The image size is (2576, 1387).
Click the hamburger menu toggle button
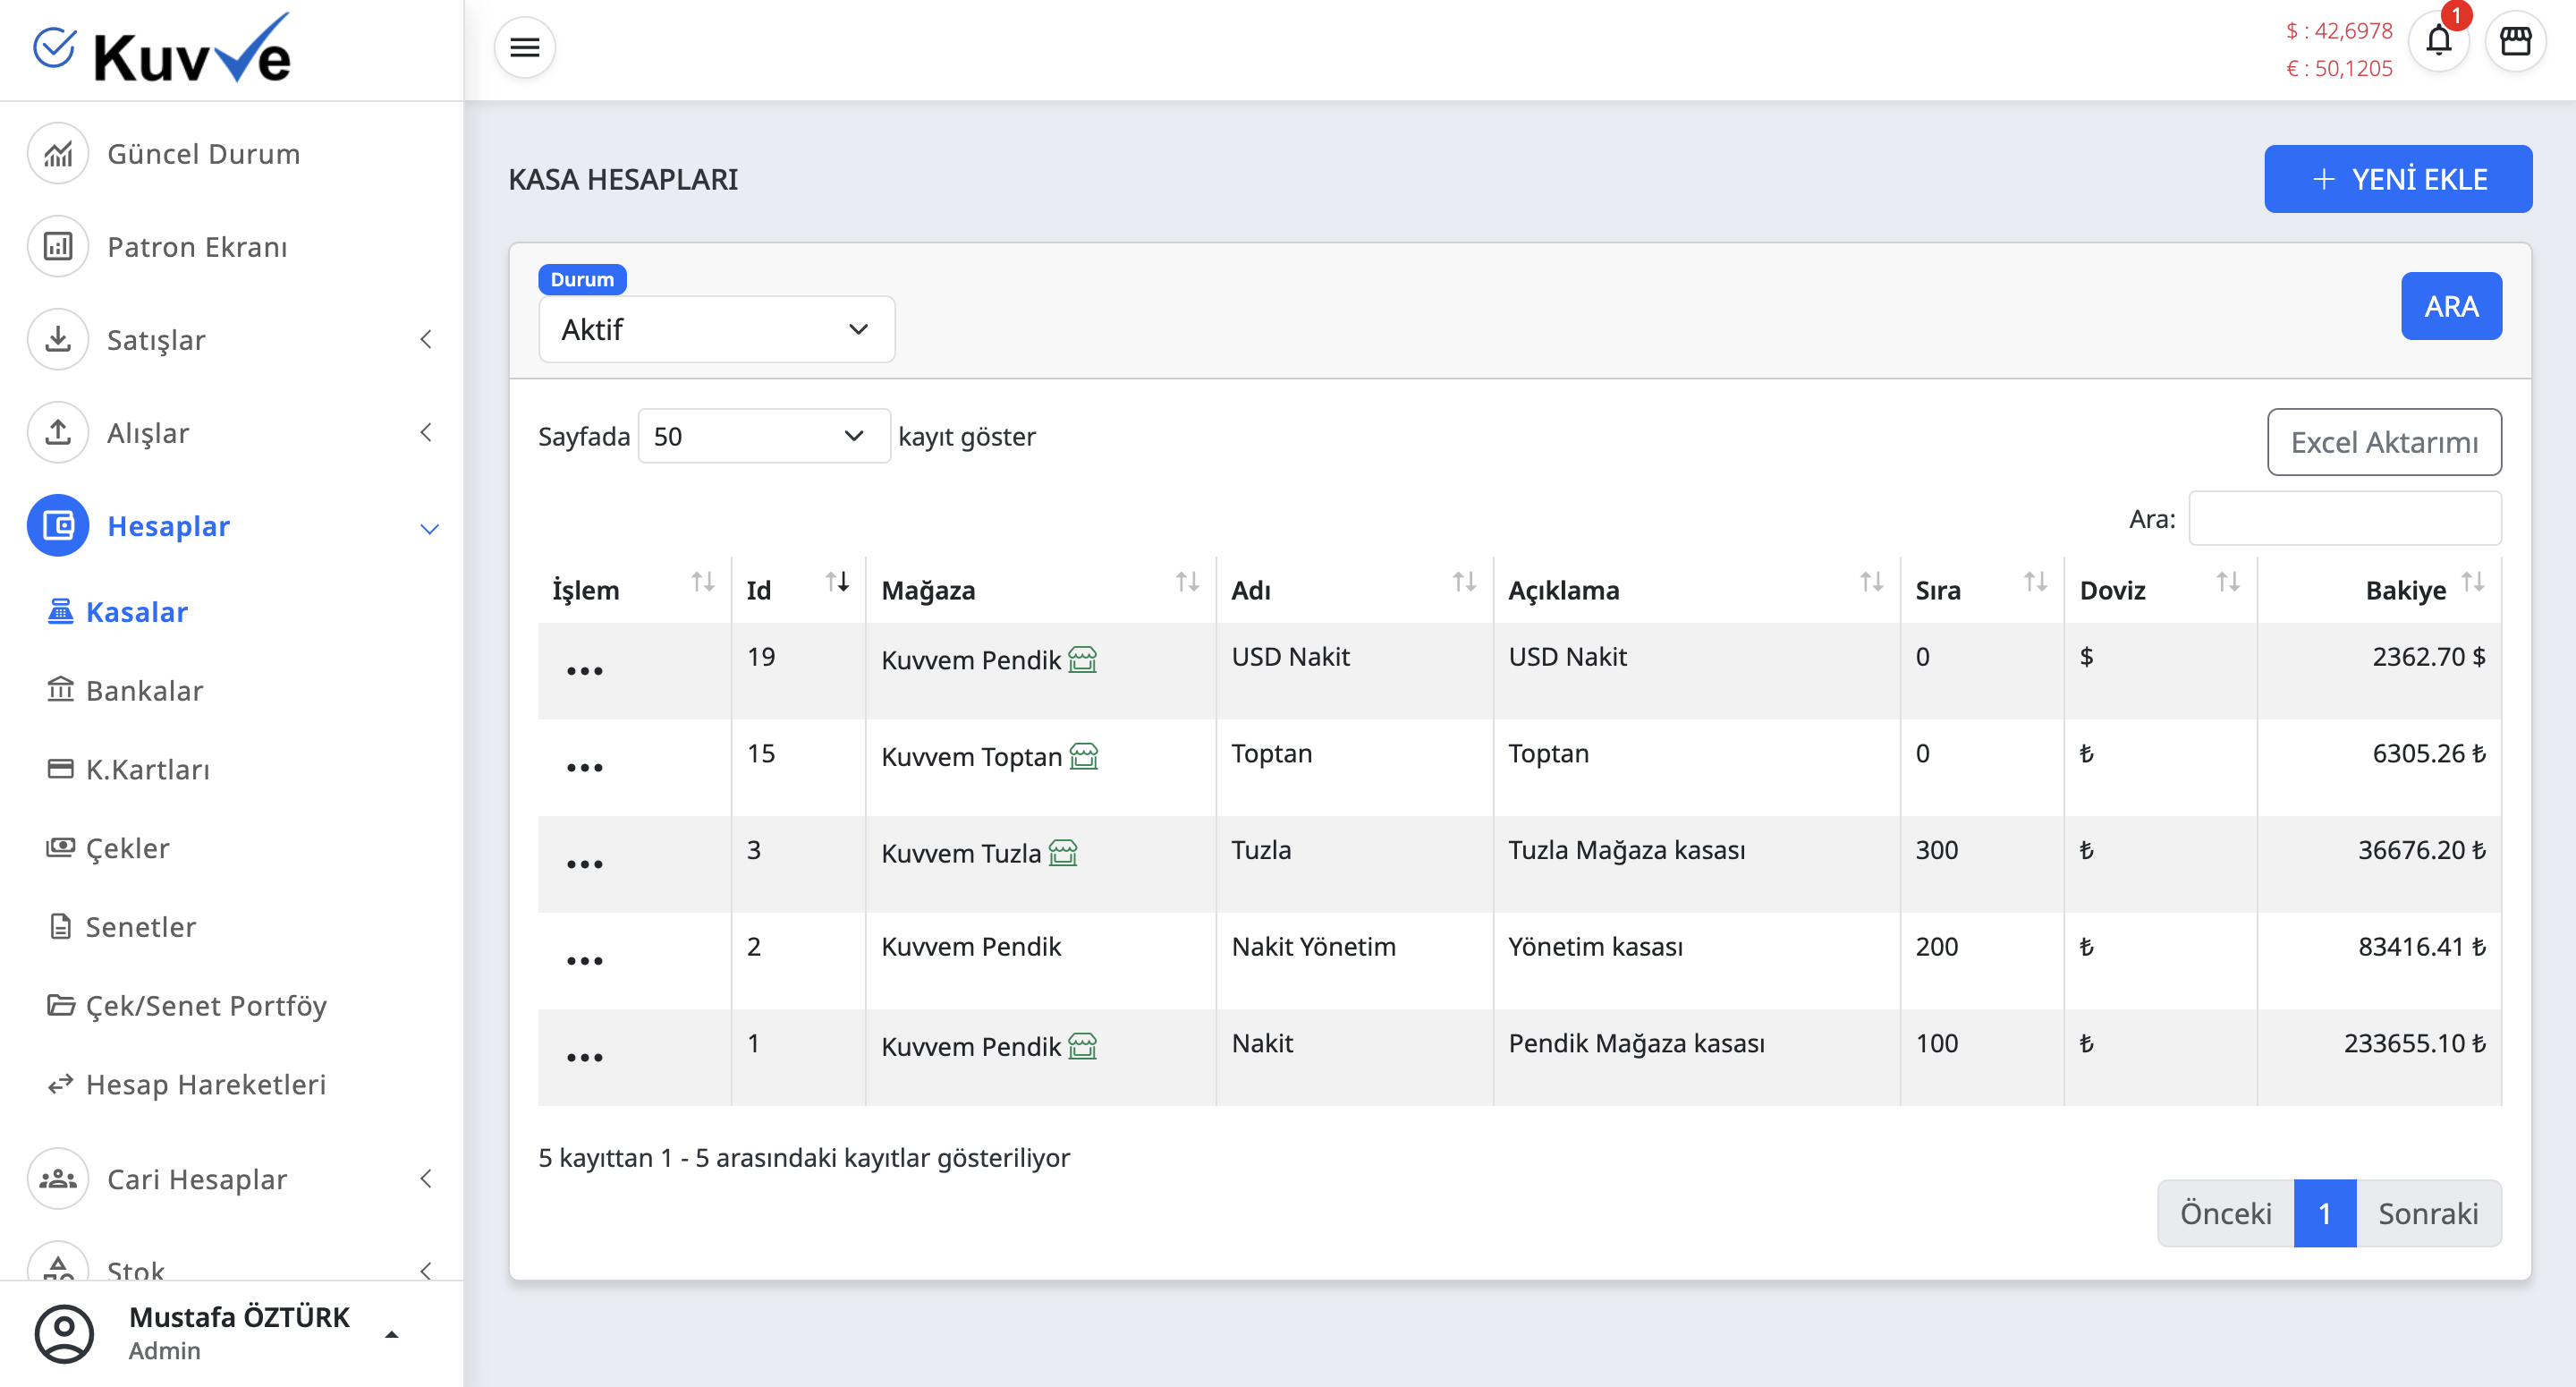coord(524,47)
